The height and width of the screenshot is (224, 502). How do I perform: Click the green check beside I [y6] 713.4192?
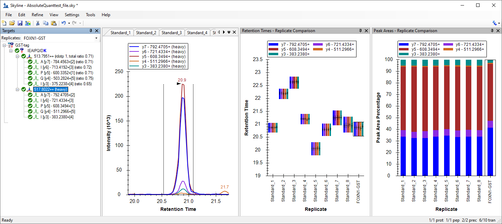(x=30, y=67)
